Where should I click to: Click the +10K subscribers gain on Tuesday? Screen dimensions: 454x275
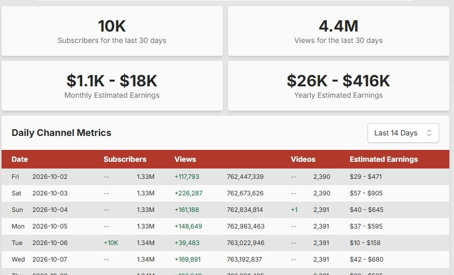click(x=111, y=242)
